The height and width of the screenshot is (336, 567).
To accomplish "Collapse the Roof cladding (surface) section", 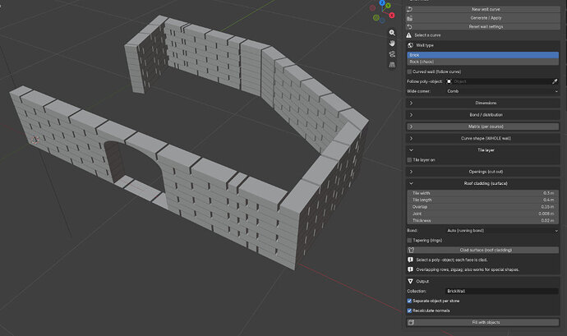I will pos(482,183).
